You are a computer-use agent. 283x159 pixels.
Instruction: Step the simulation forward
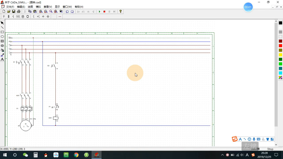point(114,11)
